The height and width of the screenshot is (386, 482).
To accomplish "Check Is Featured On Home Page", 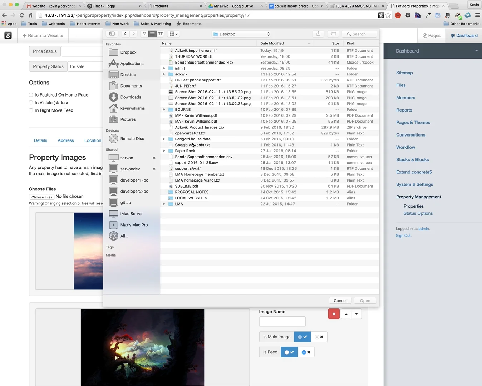I will [x=31, y=95].
